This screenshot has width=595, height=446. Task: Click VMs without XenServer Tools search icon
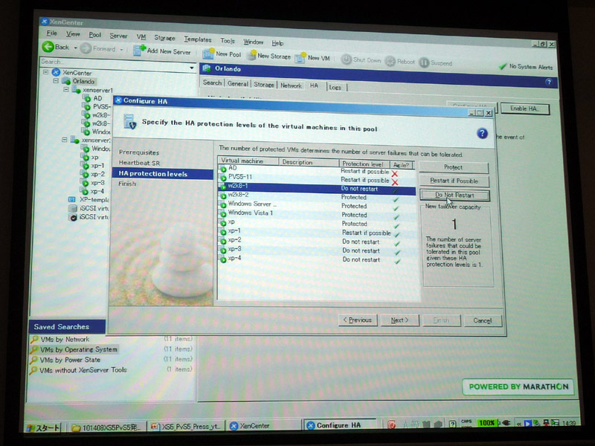pos(33,369)
